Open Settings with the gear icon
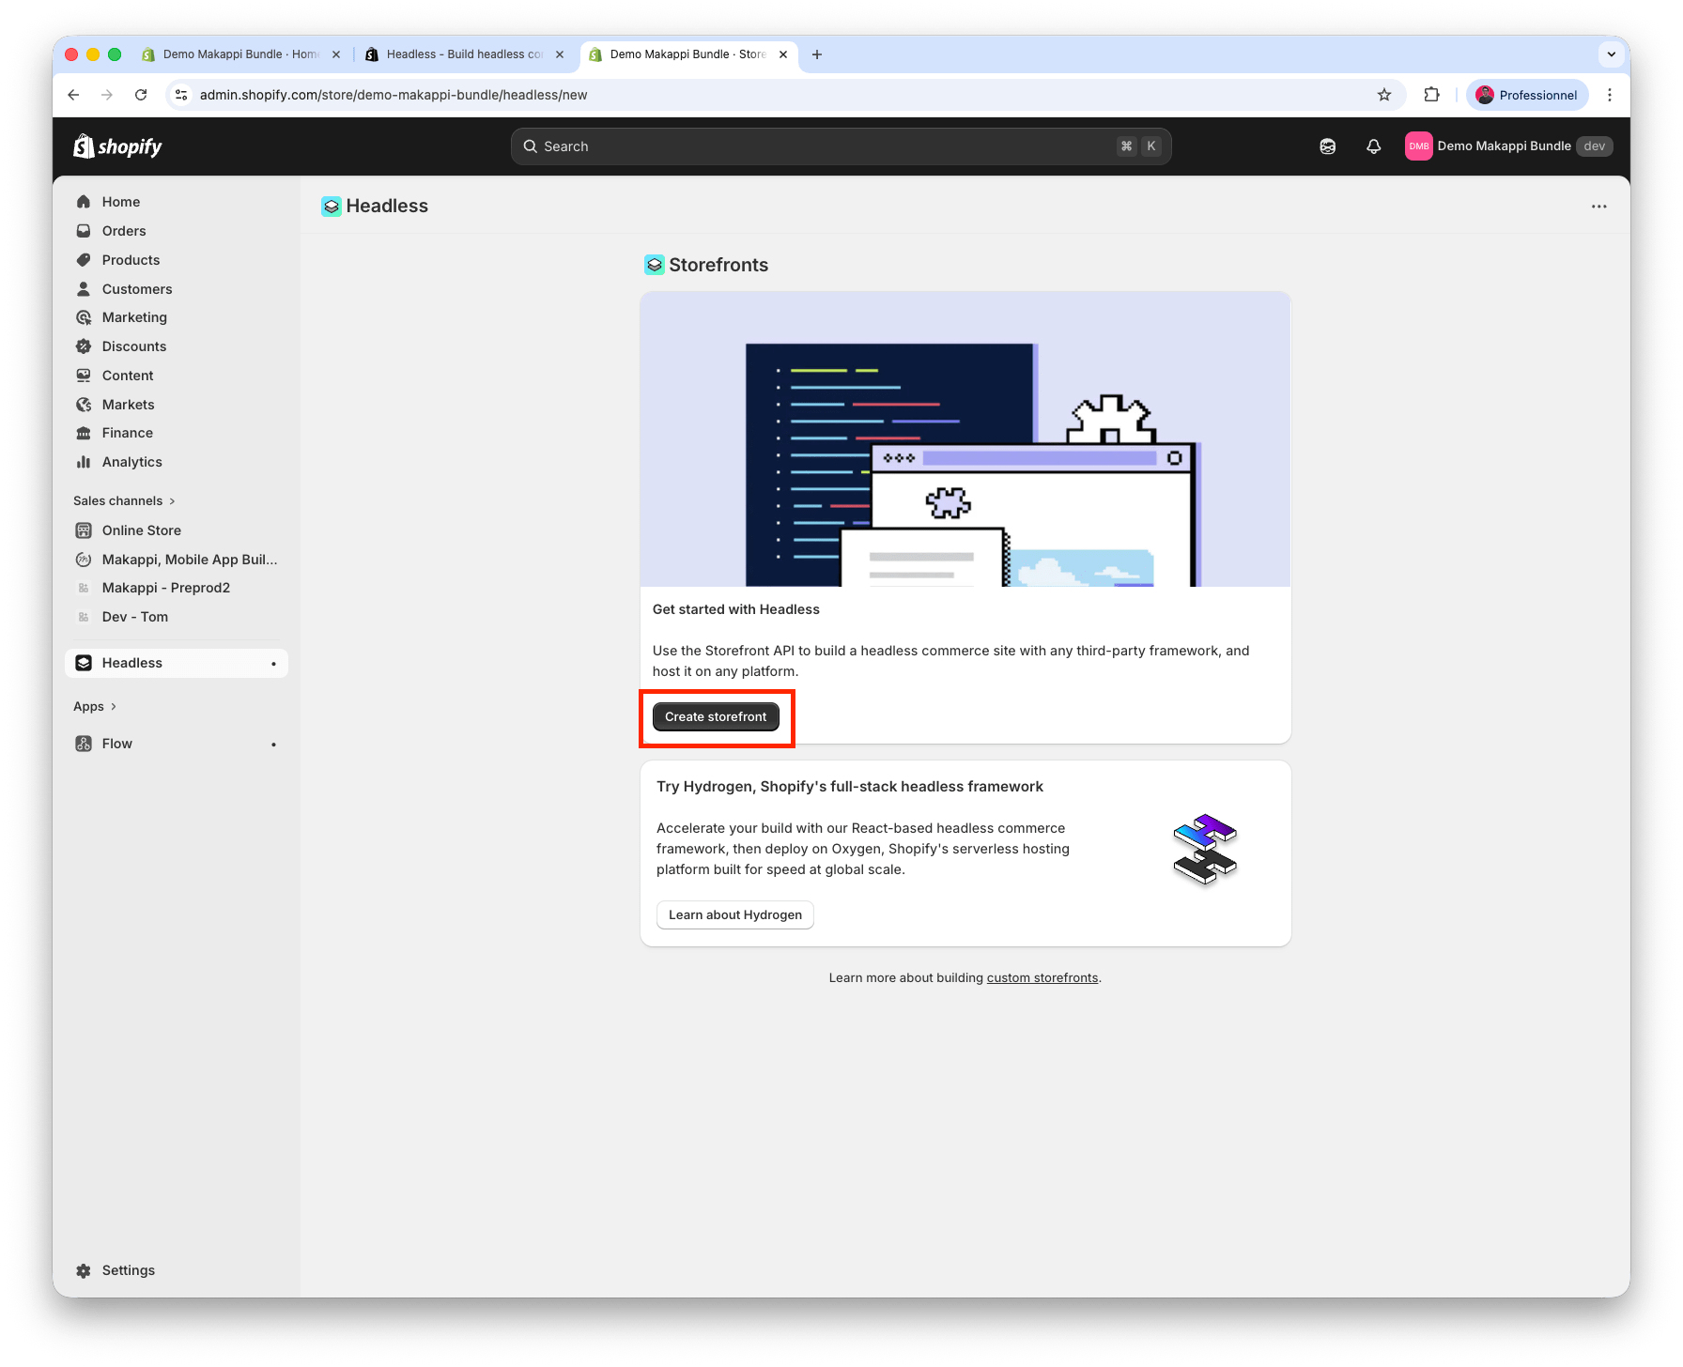This screenshot has height=1367, width=1683. click(84, 1270)
